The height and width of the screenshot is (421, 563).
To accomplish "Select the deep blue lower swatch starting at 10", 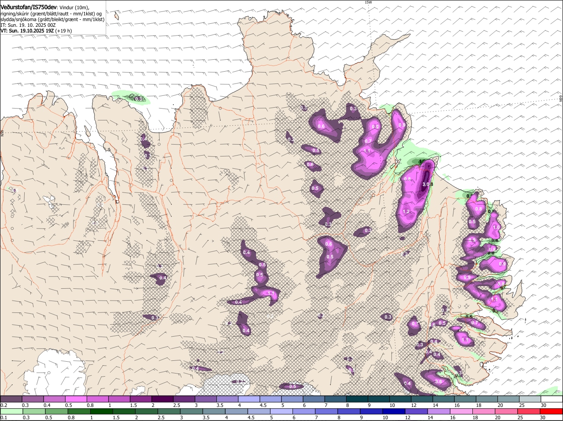I will 393,411.
